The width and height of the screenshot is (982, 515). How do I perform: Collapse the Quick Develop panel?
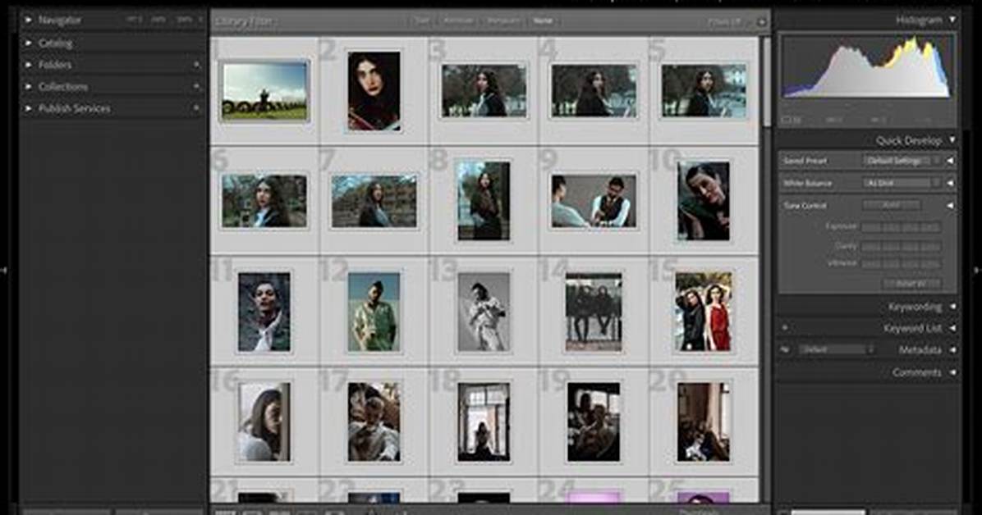point(952,140)
